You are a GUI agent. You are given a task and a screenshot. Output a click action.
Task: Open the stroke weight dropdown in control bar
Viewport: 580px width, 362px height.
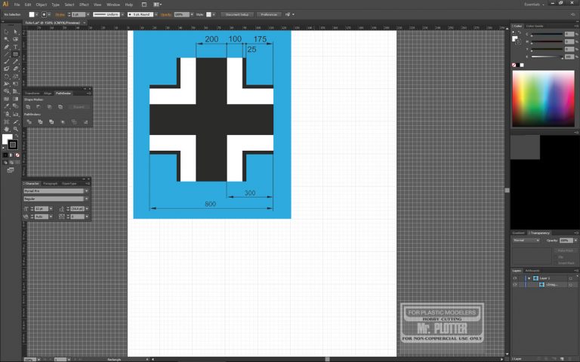click(88, 14)
